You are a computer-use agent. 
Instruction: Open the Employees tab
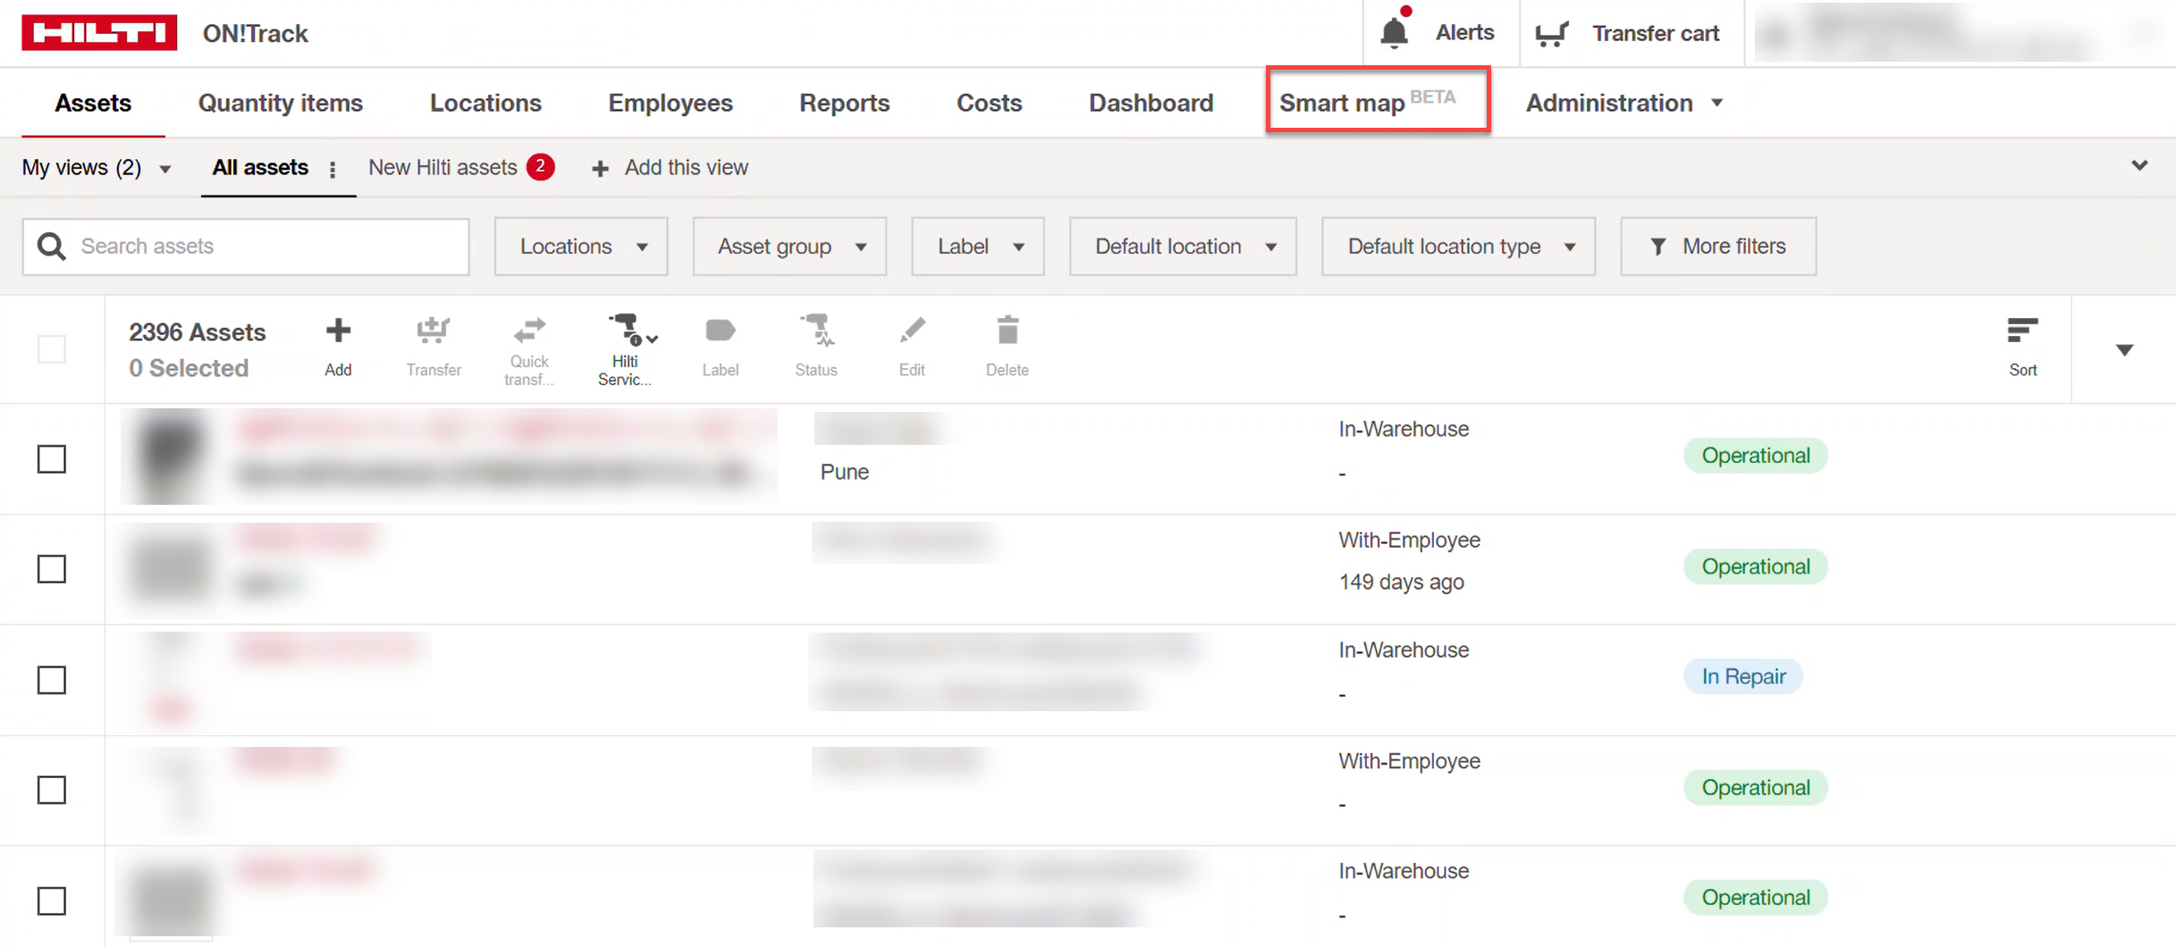tap(671, 104)
